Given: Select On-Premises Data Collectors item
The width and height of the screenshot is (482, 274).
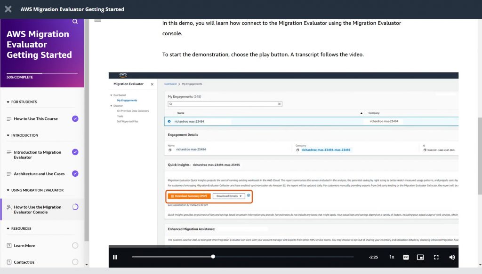Looking at the screenshot, I should click(133, 111).
